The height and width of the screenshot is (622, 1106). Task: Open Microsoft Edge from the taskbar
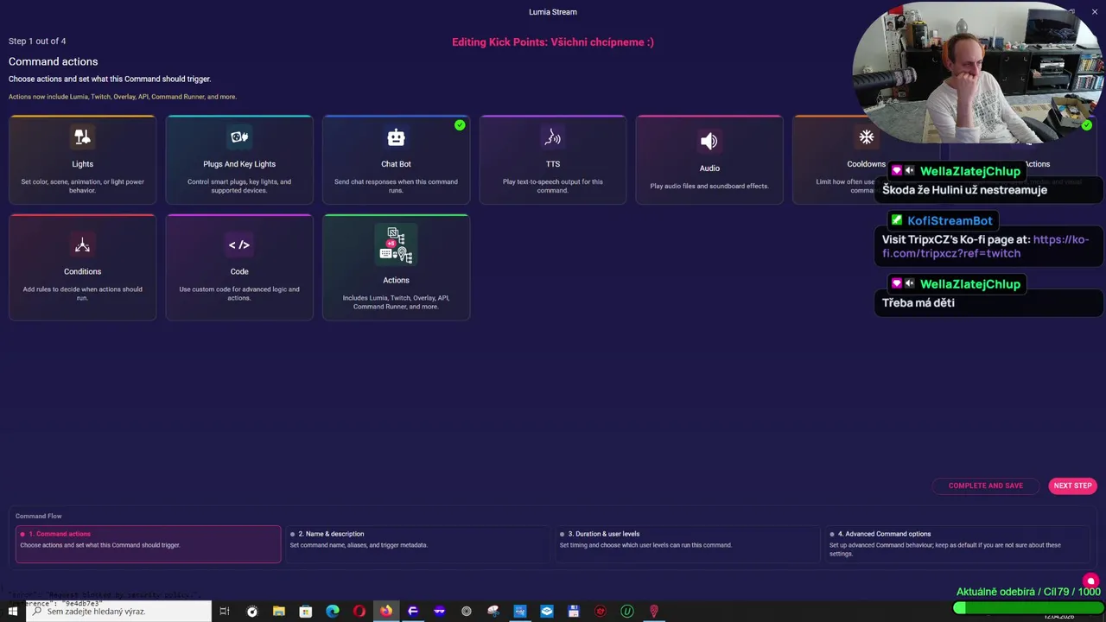(x=332, y=611)
